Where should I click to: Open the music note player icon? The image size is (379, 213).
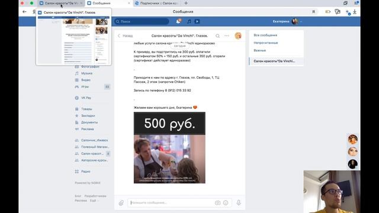click(x=189, y=21)
